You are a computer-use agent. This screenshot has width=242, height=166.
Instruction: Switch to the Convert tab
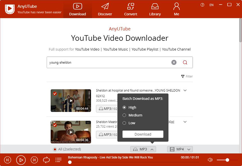pyautogui.click(x=131, y=9)
